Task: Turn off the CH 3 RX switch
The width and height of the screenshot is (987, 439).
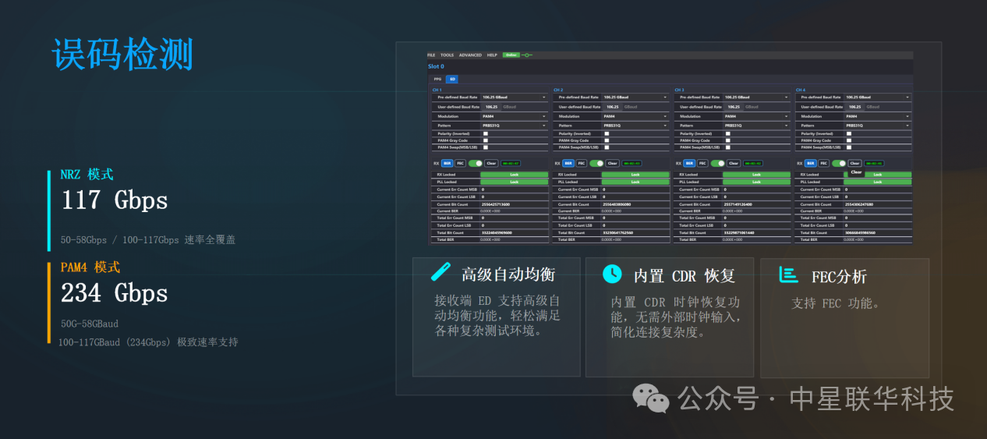Action: 717,163
